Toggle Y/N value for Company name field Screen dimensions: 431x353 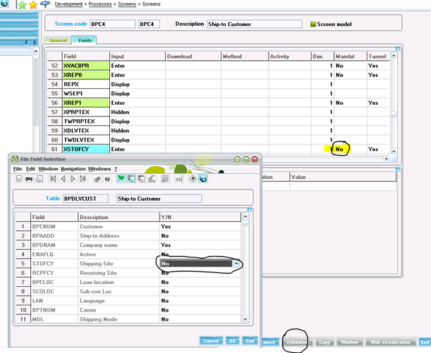pyautogui.click(x=200, y=245)
